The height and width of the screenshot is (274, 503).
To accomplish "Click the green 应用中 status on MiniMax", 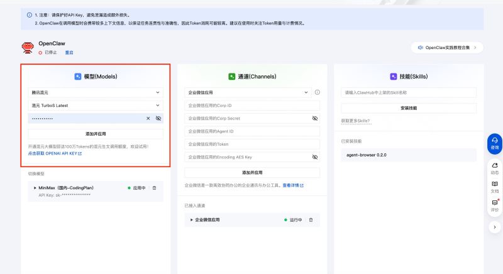I will (x=136, y=188).
